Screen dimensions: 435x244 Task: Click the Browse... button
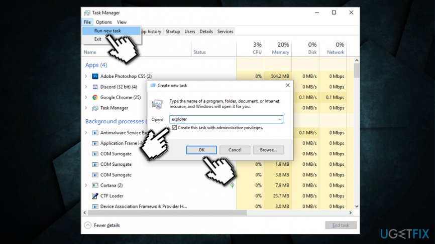268,150
